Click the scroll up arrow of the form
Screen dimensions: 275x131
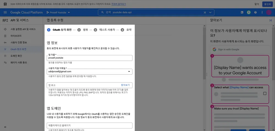(x=205, y=26)
